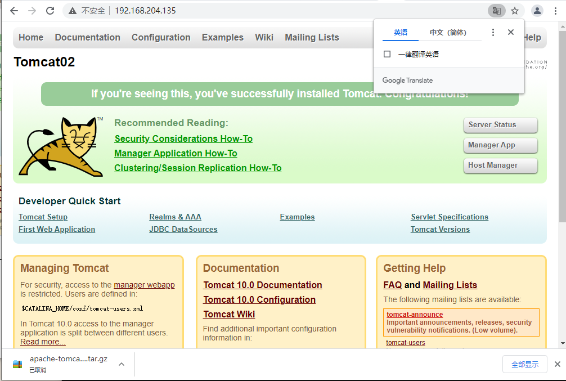Click the browser back arrow
The height and width of the screenshot is (381, 566).
click(14, 11)
